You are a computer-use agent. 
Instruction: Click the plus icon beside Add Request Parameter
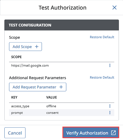point(61,87)
